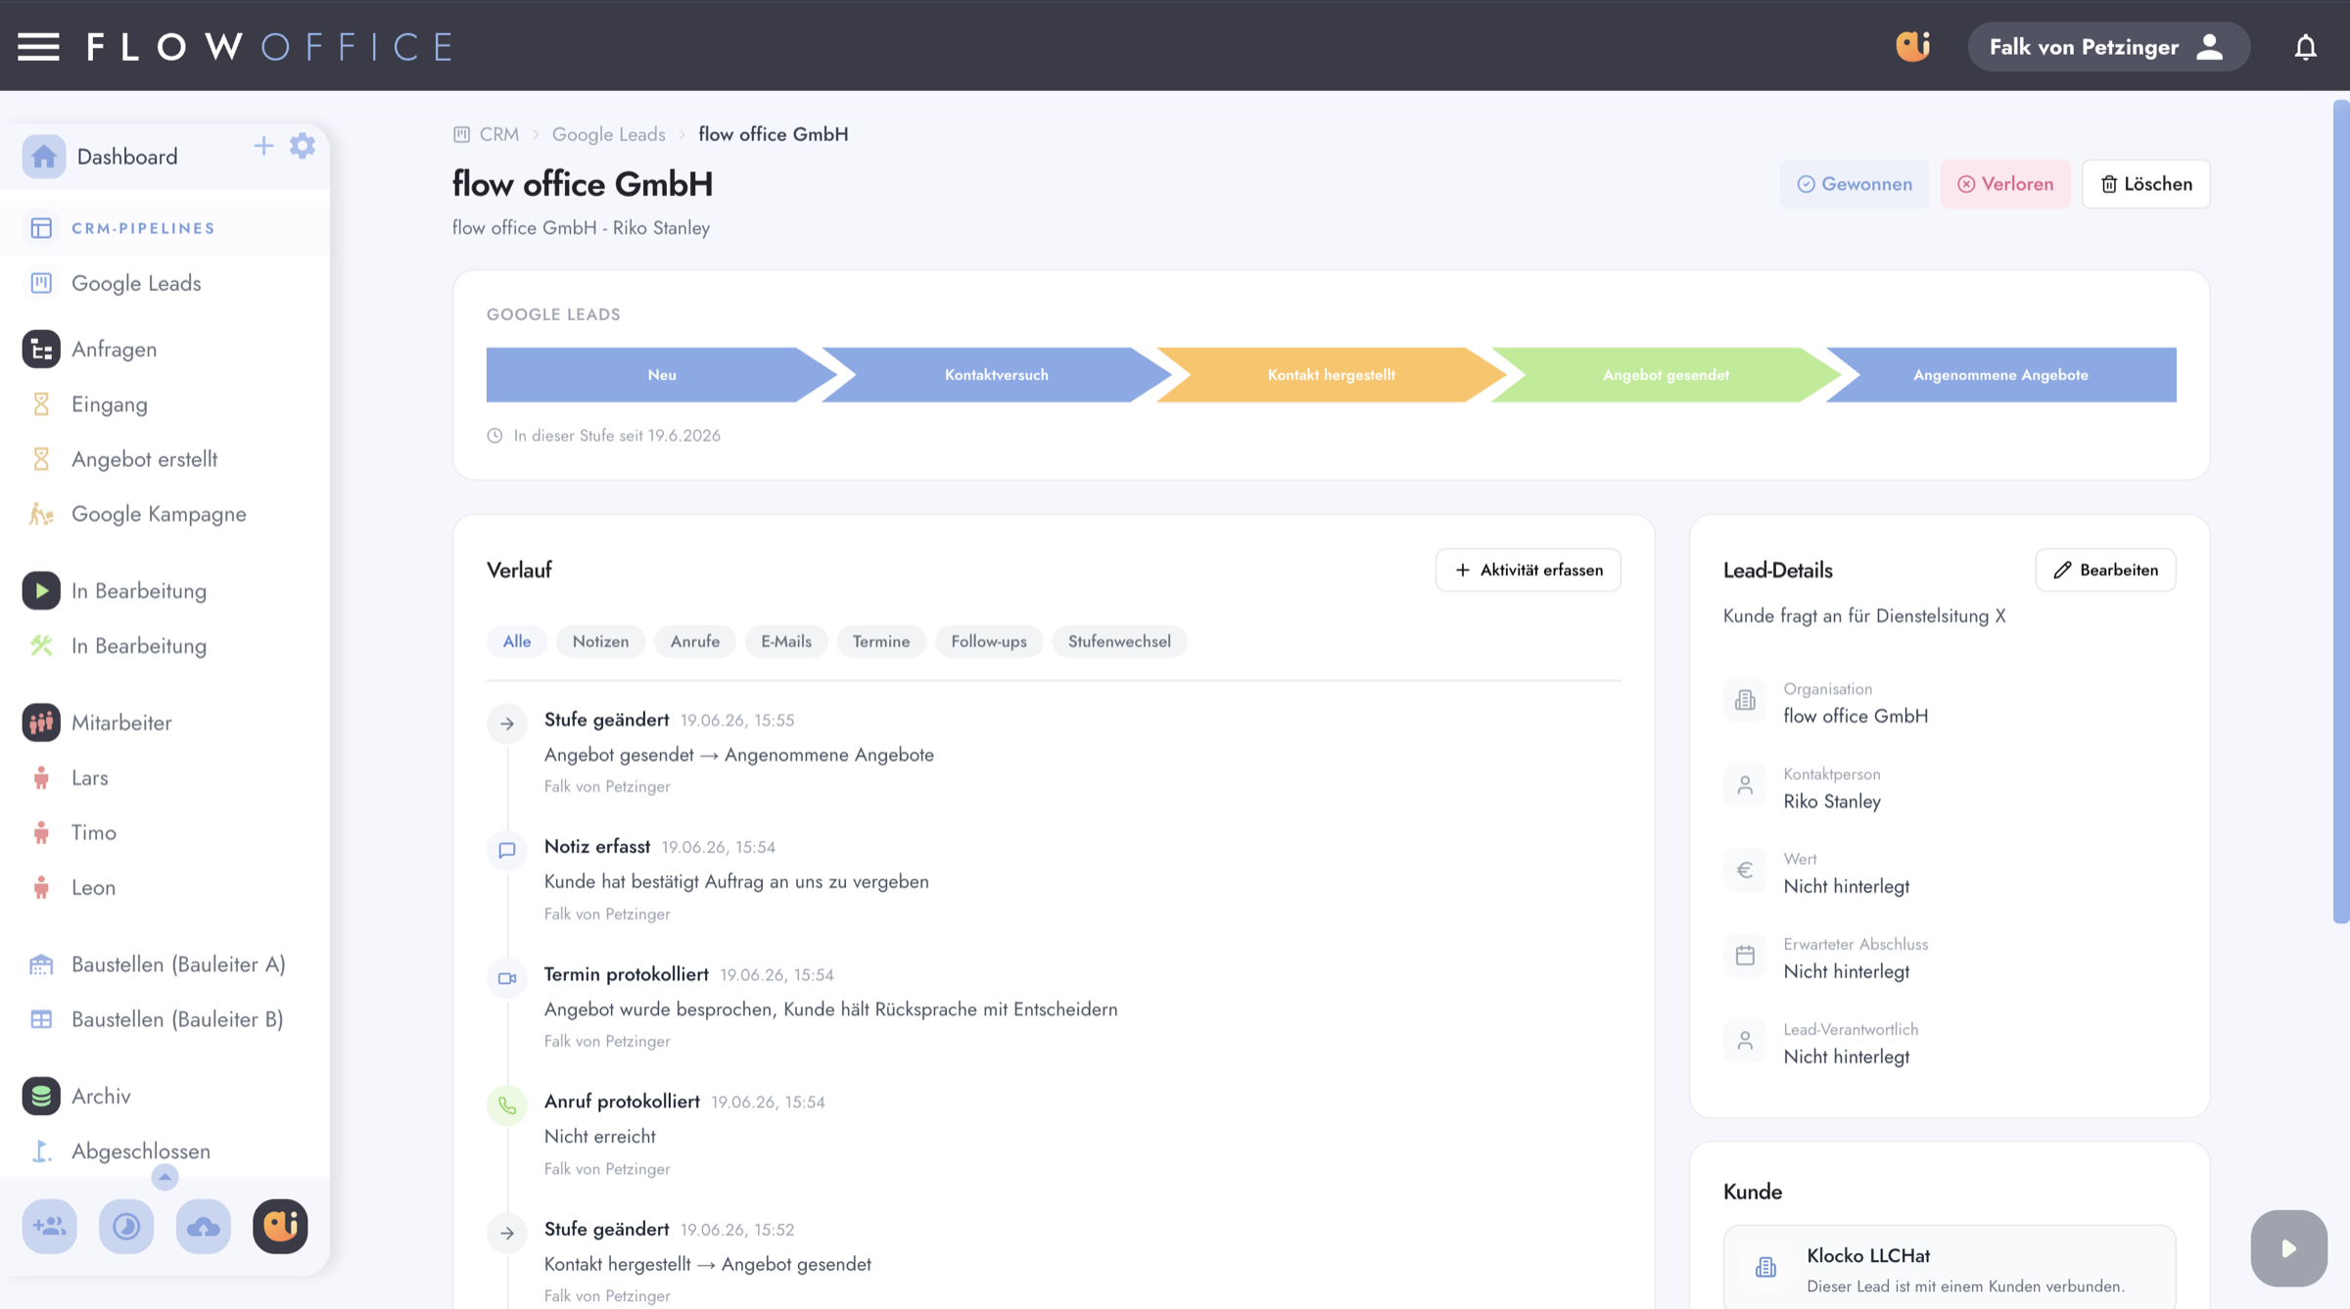The width and height of the screenshot is (2350, 1309).
Task: Select employee Leon in sidebar
Action: coord(93,887)
